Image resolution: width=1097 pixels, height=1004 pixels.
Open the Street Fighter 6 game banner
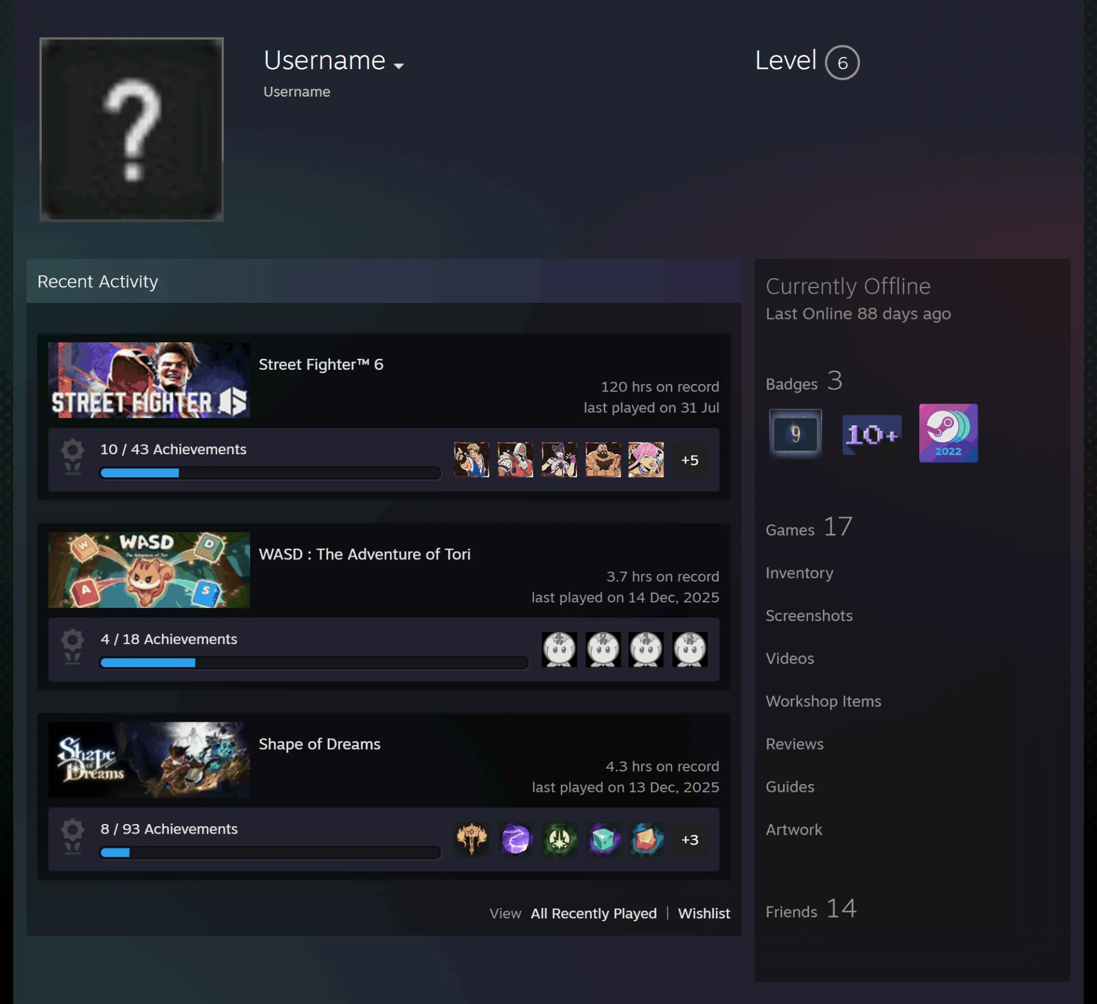149,380
